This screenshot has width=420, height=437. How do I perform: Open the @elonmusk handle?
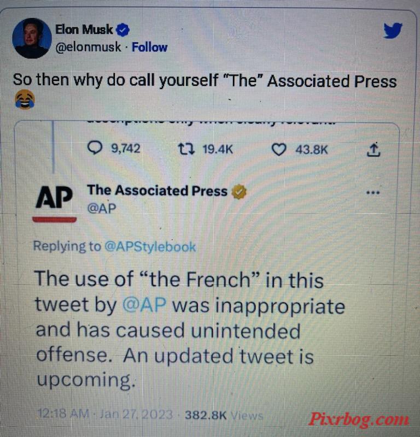(89, 47)
